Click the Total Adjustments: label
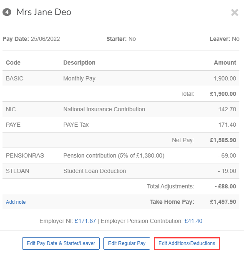 click(171, 186)
